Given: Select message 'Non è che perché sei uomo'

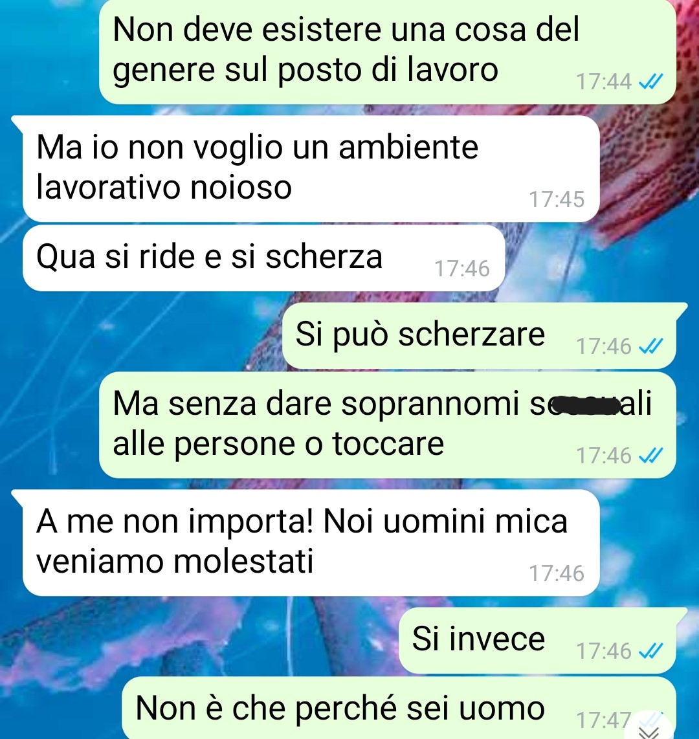Looking at the screenshot, I should pos(399,708).
